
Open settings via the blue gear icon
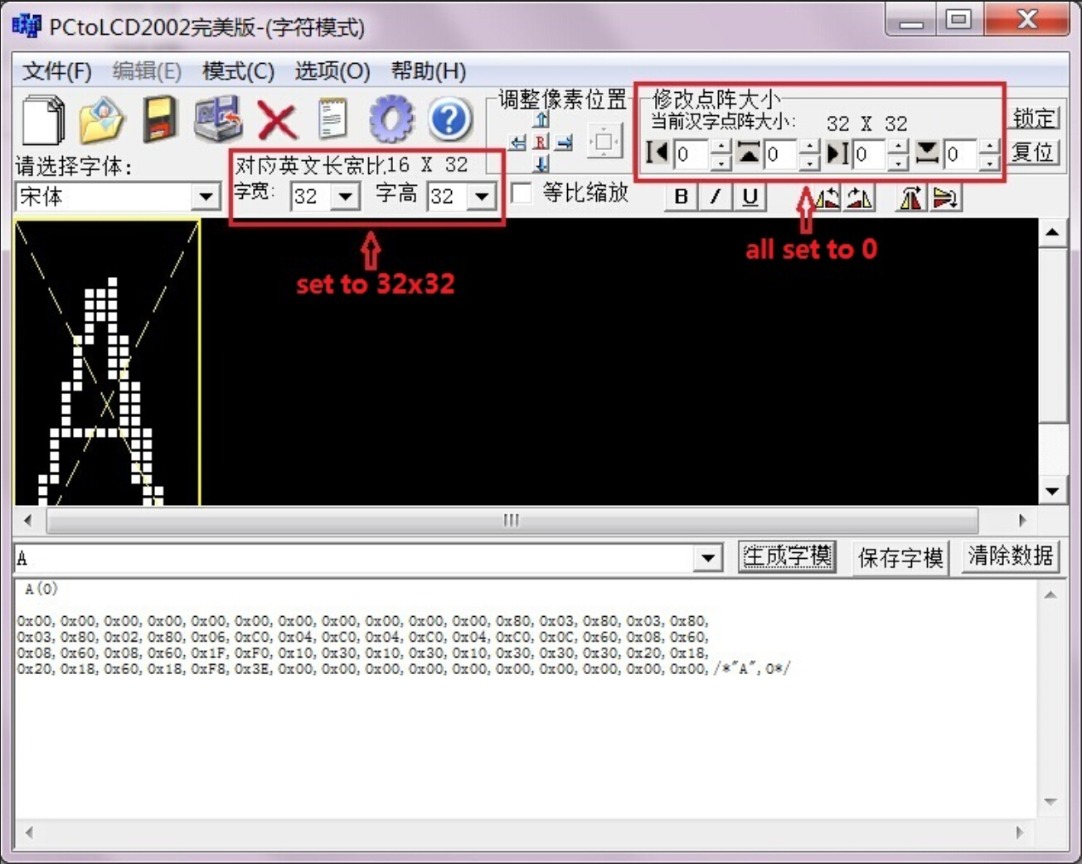pyautogui.click(x=391, y=119)
